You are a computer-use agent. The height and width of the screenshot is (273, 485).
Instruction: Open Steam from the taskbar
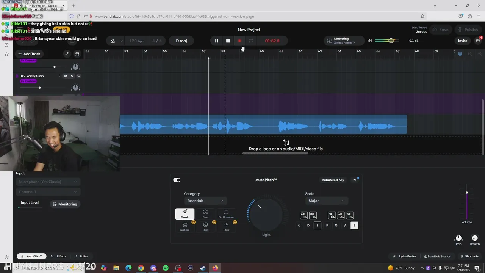203,268
